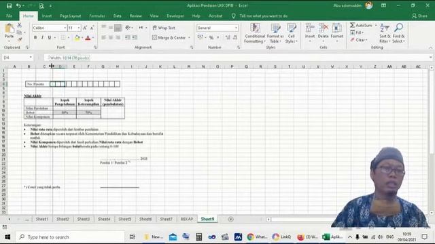
Task: Select the Sheet1 tab
Action: [x=42, y=219]
